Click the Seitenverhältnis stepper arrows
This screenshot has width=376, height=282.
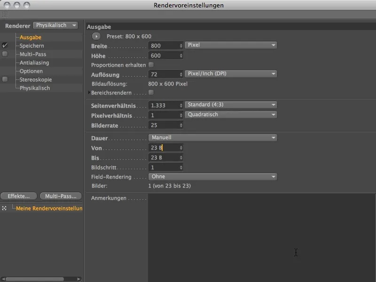tap(181, 105)
